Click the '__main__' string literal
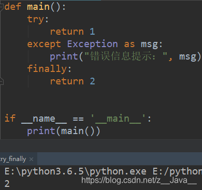Viewport: 202px width, 190px height. click(x=118, y=119)
